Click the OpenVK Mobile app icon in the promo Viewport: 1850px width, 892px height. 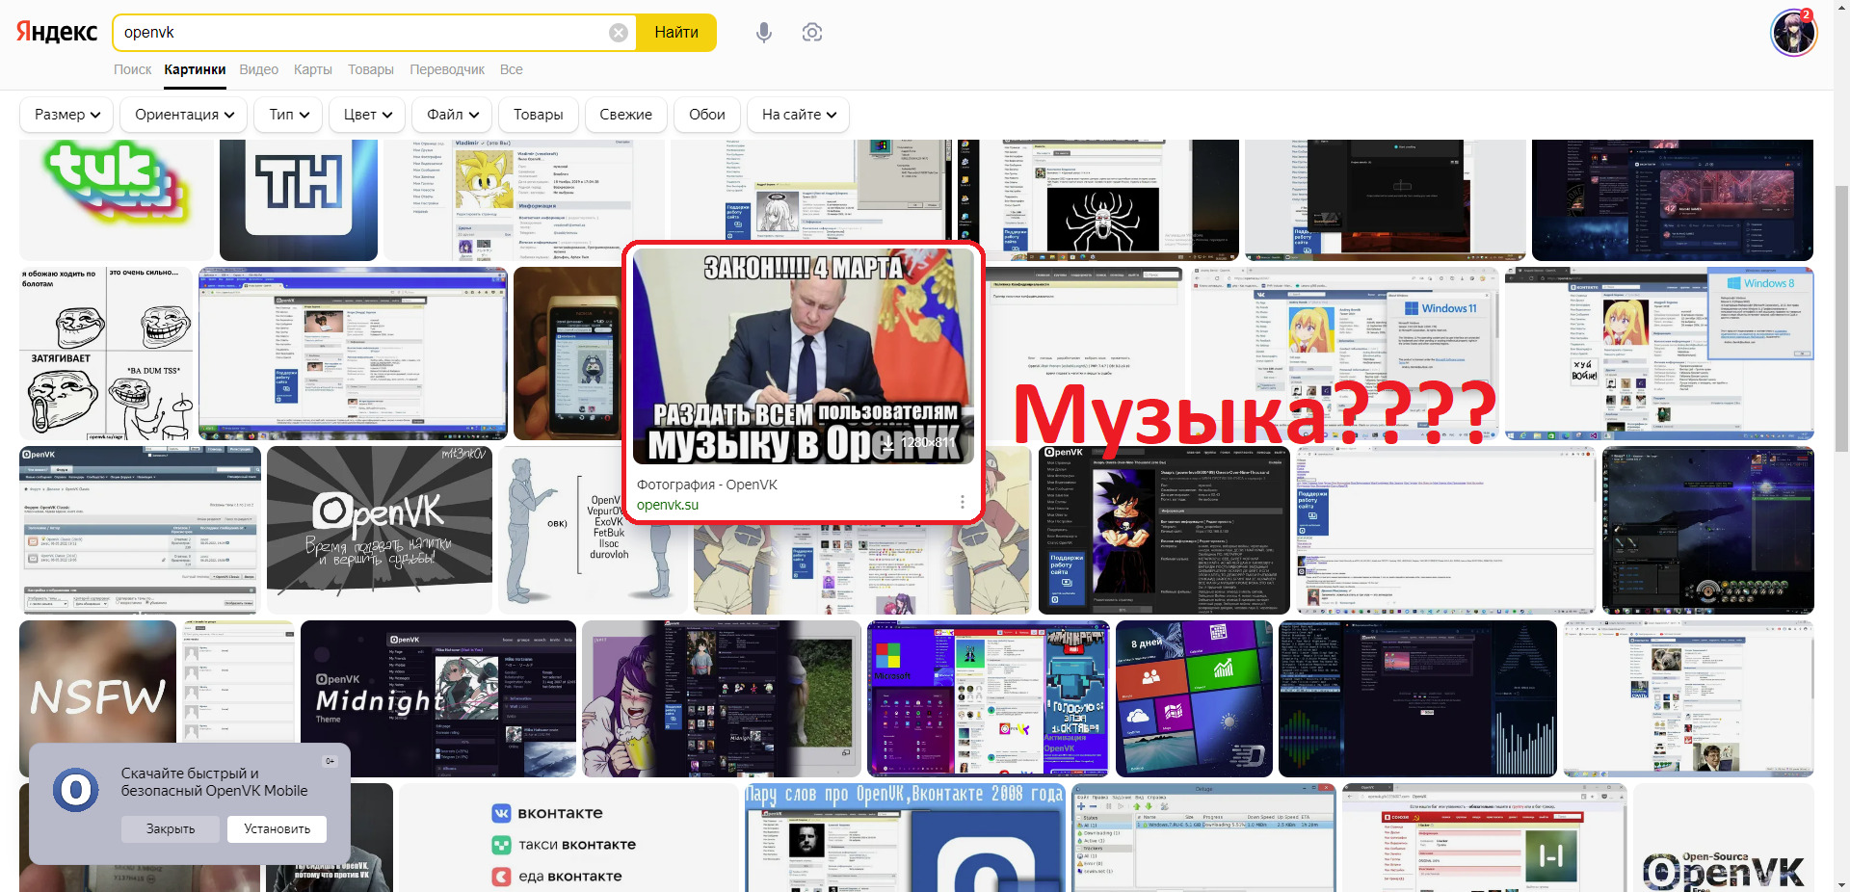(76, 791)
